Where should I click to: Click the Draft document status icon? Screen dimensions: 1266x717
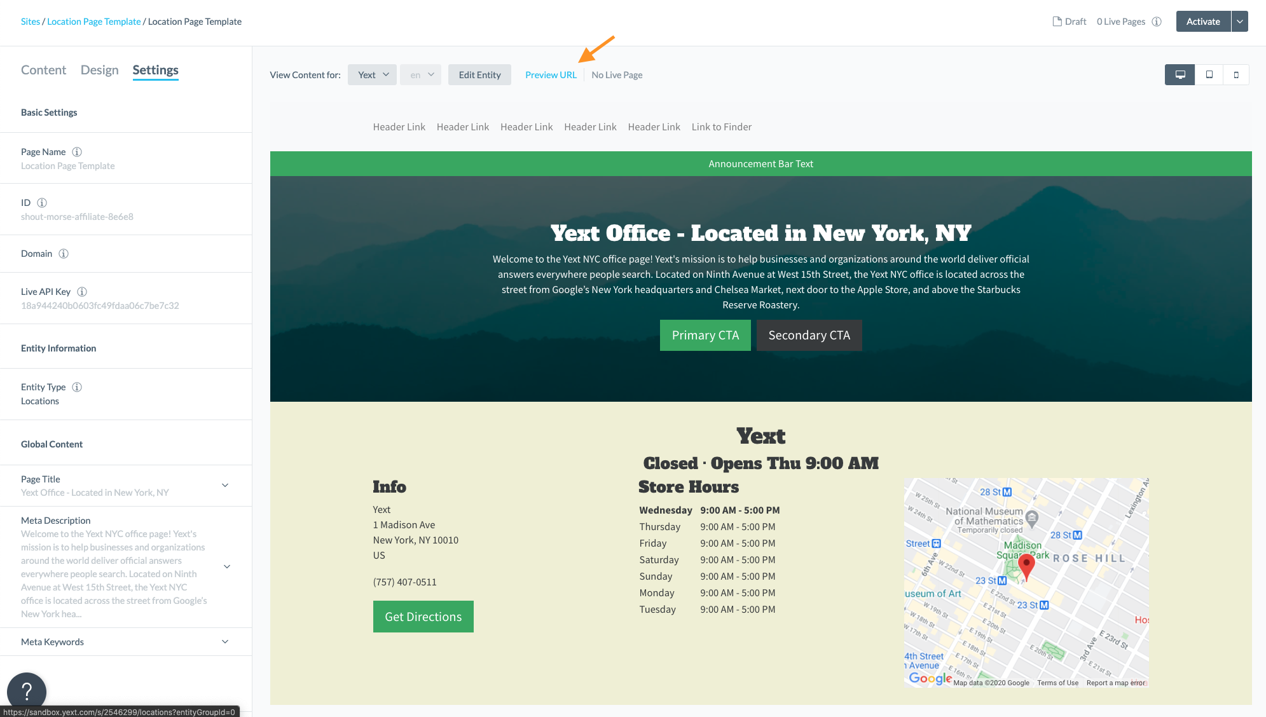pyautogui.click(x=1057, y=22)
